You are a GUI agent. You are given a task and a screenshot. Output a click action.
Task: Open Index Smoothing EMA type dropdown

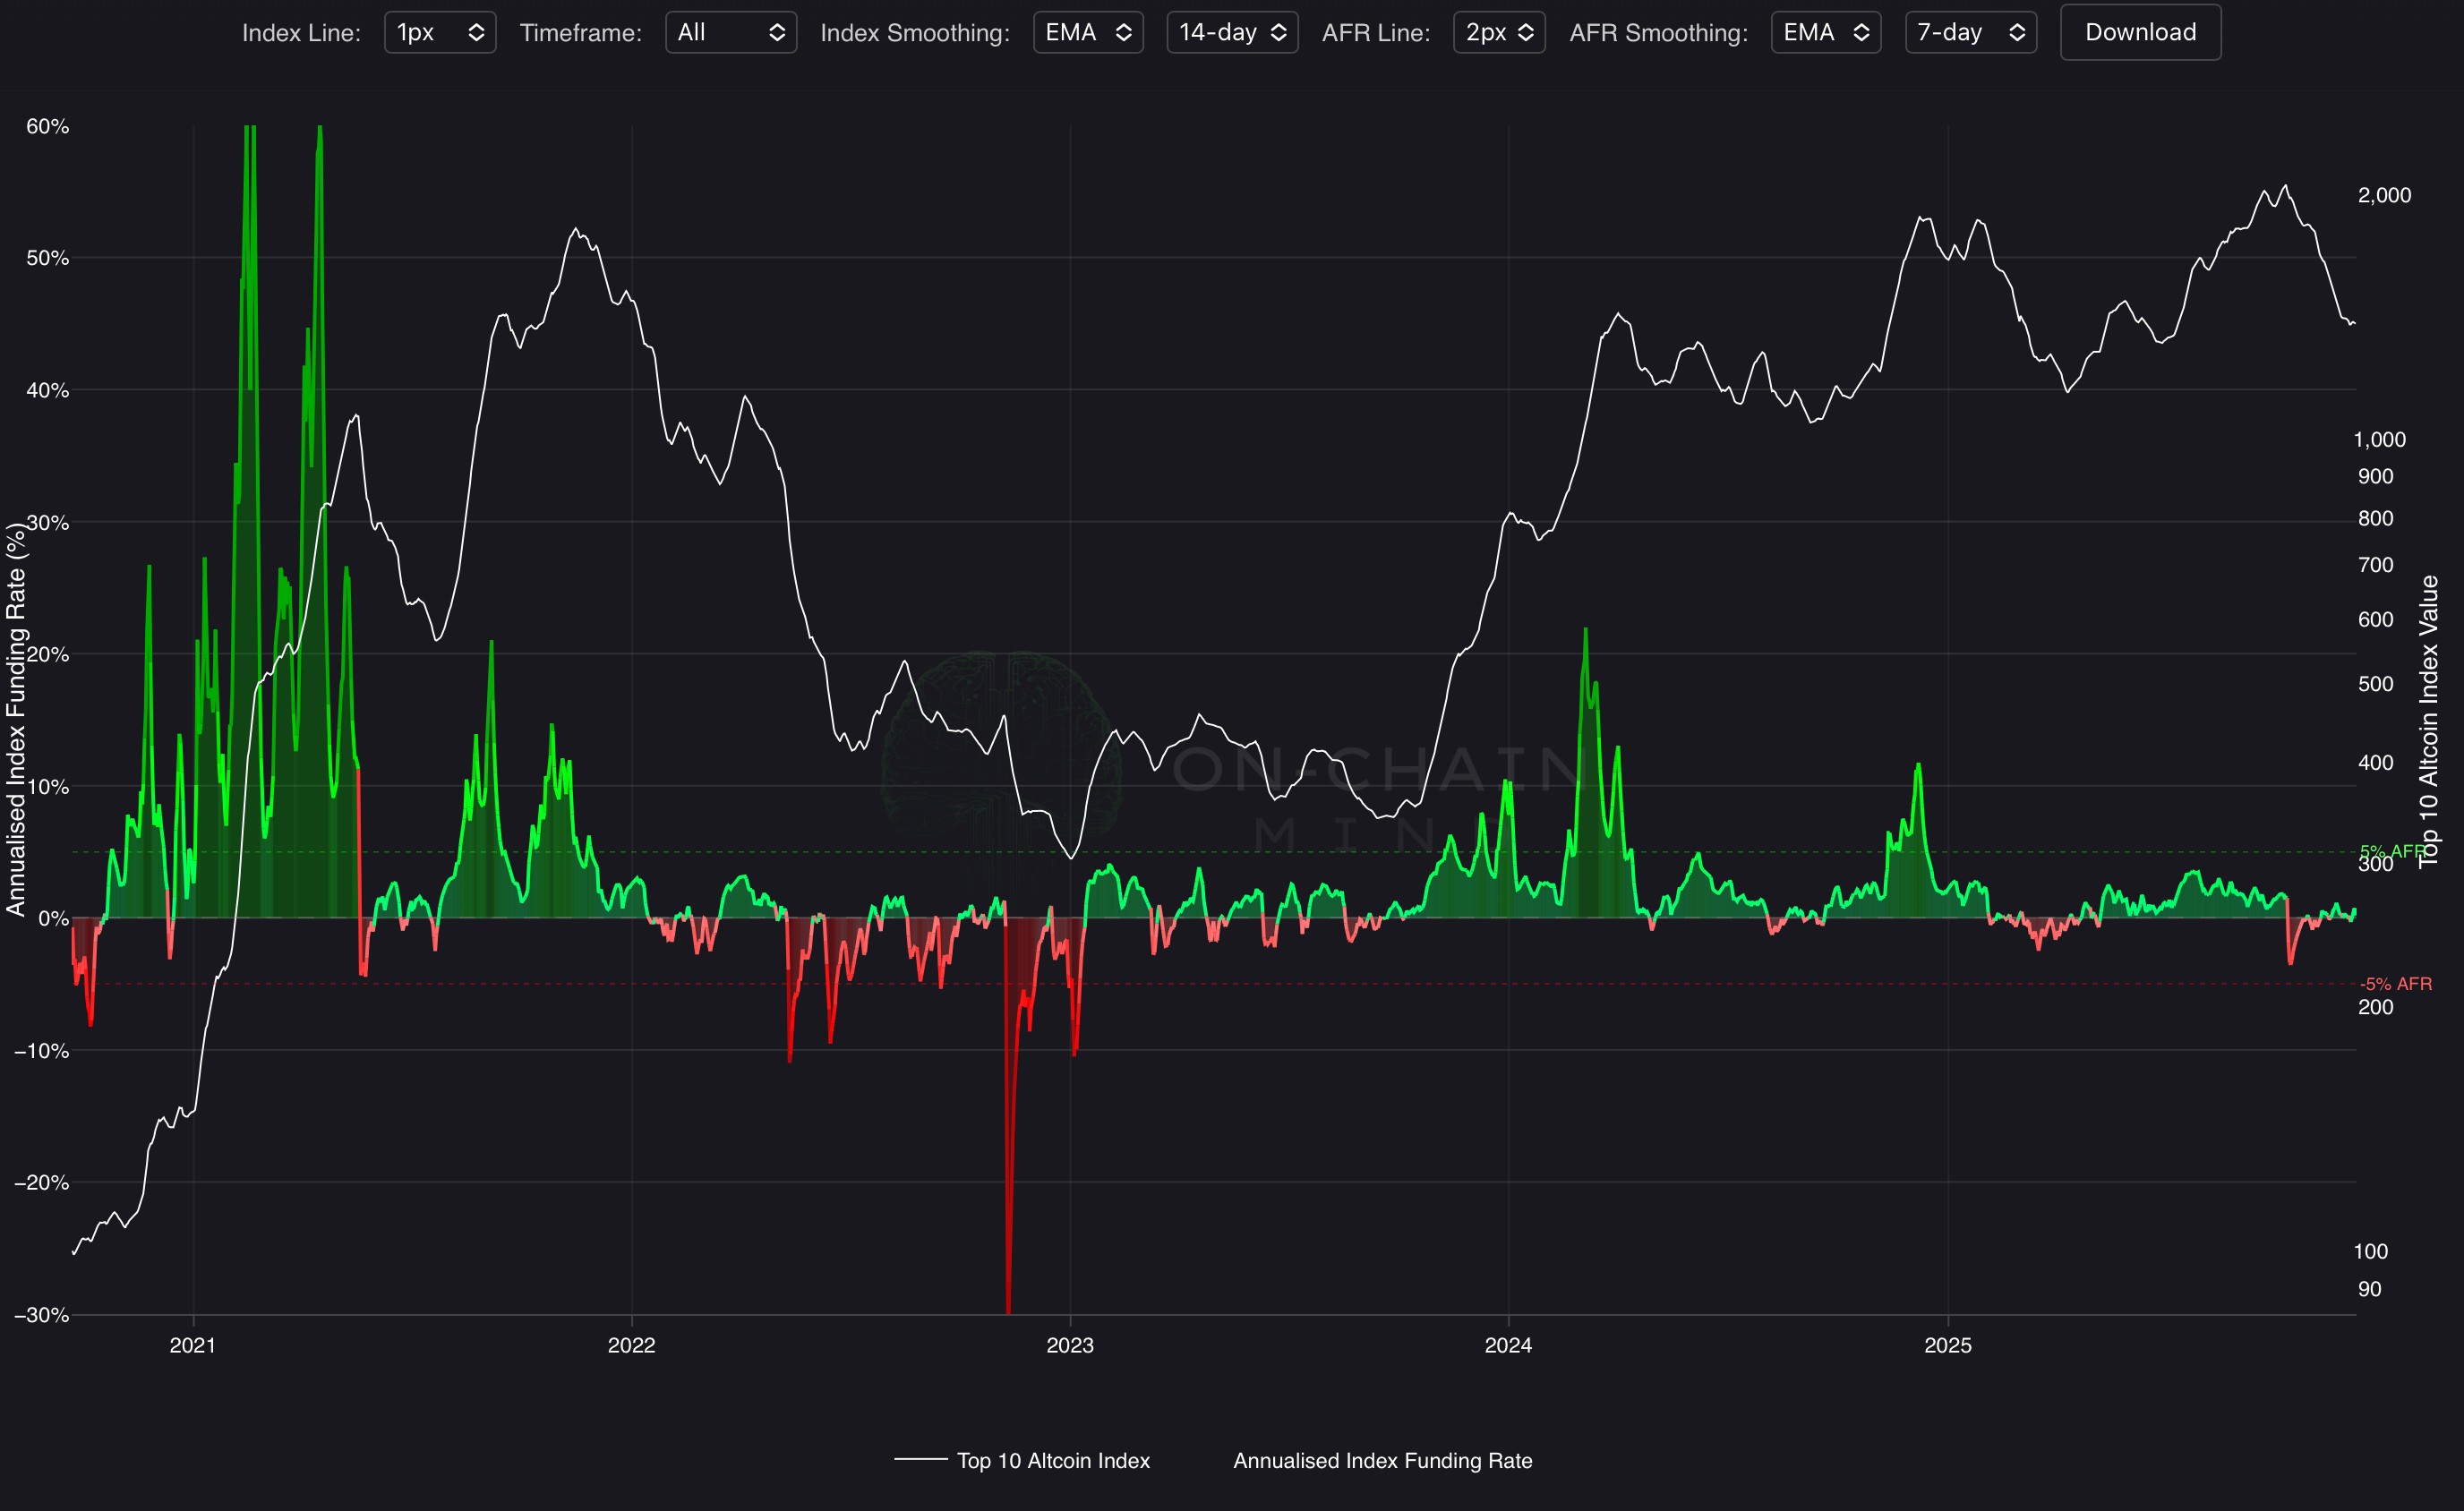[x=1088, y=32]
